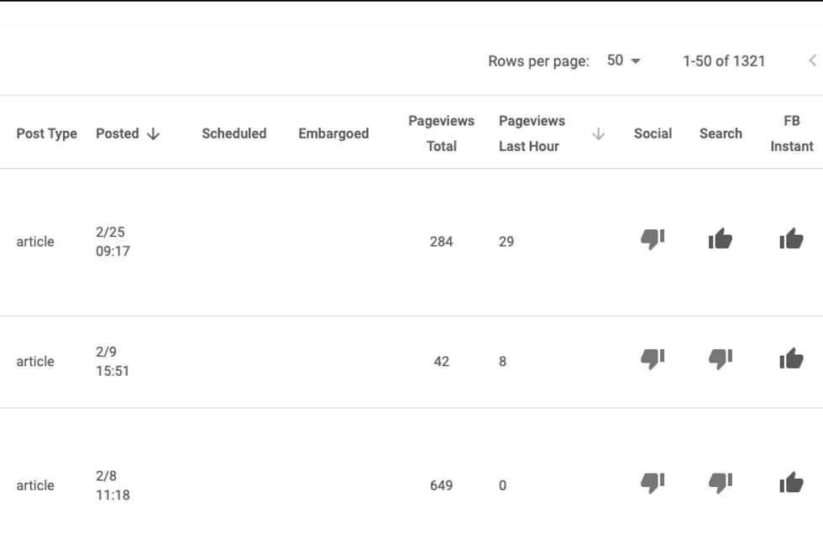The width and height of the screenshot is (823, 549).
Task: Click thumbs-down Search icon for 2/8 article
Action: coord(721,484)
